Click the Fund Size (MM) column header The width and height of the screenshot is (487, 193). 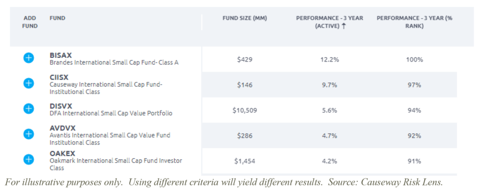point(245,18)
